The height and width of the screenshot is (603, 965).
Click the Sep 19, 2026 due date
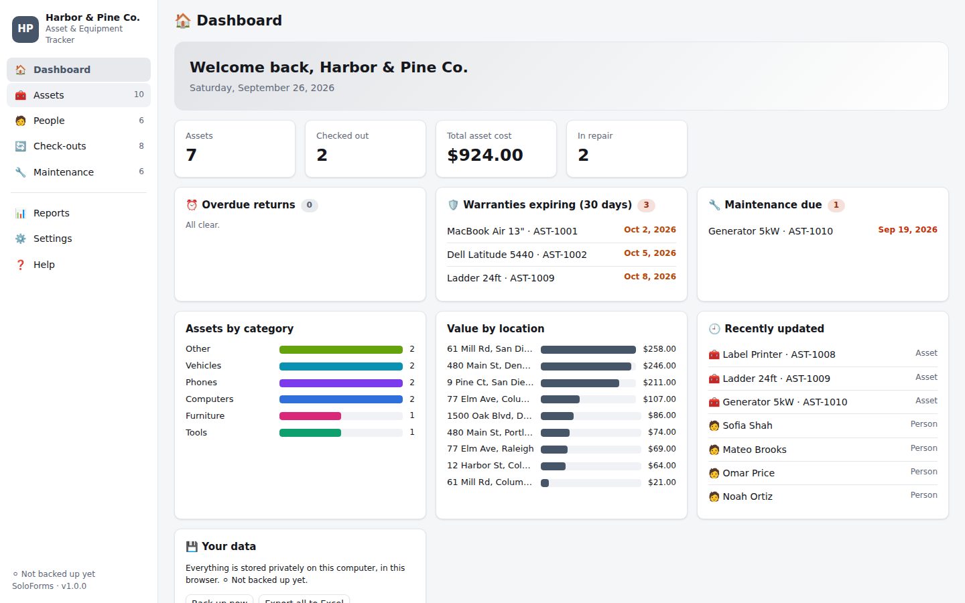click(x=907, y=230)
